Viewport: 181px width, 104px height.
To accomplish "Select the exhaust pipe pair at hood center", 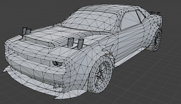I will [76, 43].
